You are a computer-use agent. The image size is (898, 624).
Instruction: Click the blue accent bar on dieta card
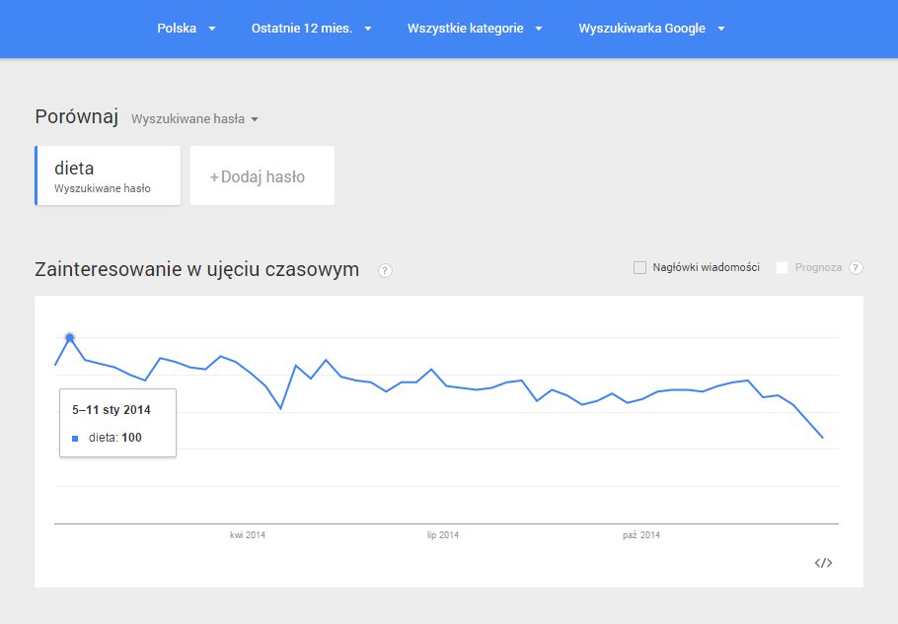[37, 175]
